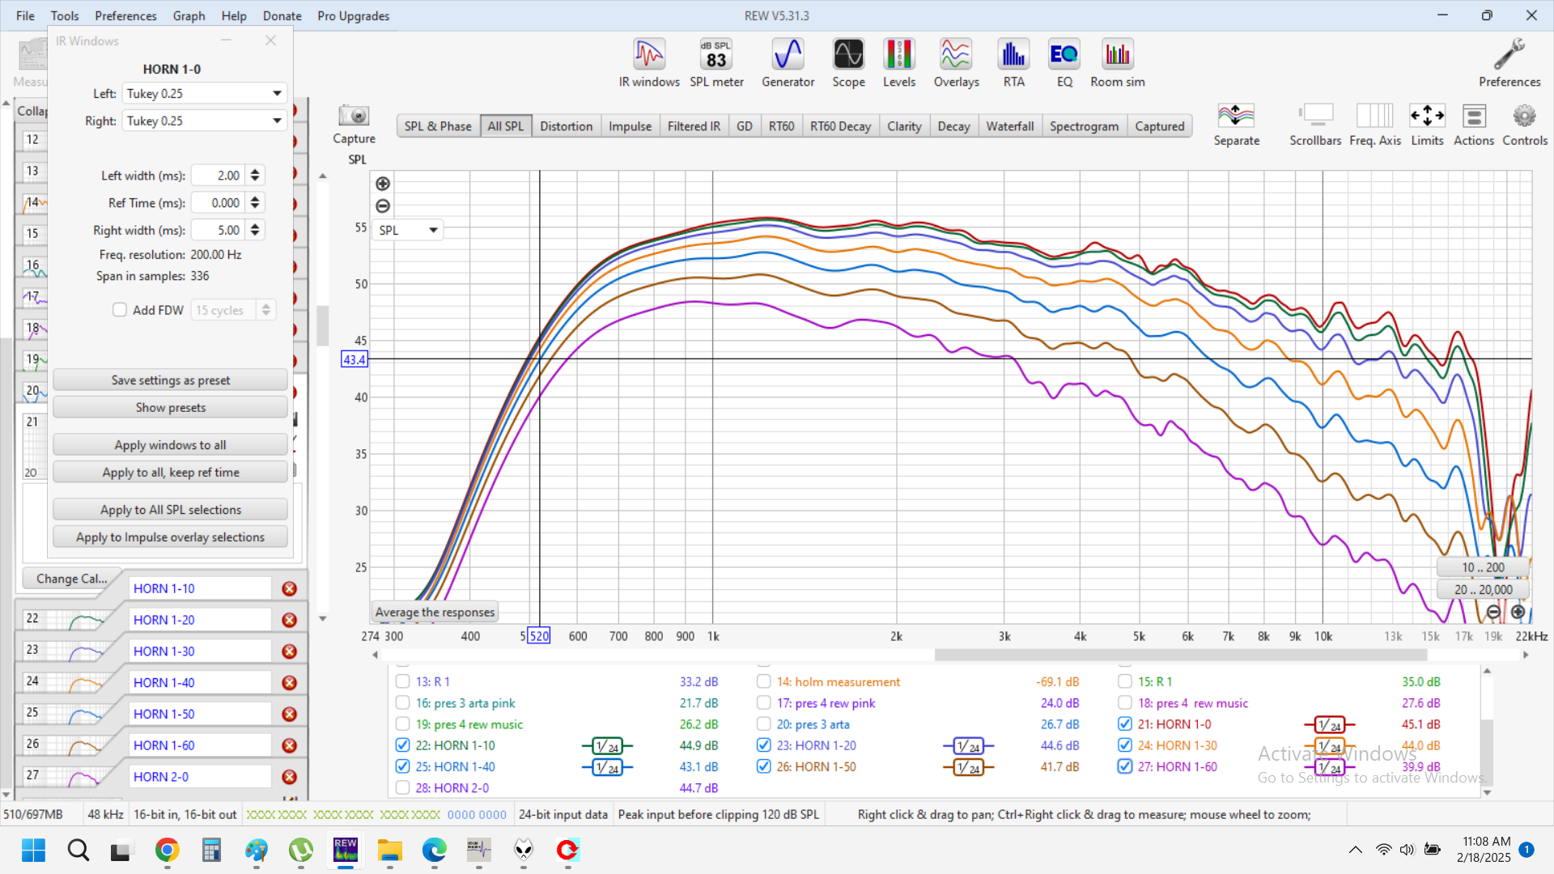Click Change Cal... button
This screenshot has width=1554, height=874.
pyautogui.click(x=71, y=579)
